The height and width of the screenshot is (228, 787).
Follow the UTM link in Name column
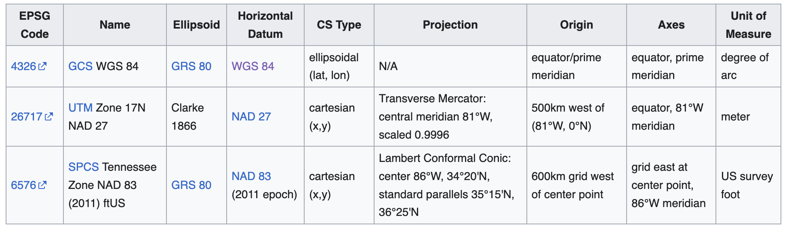80,108
